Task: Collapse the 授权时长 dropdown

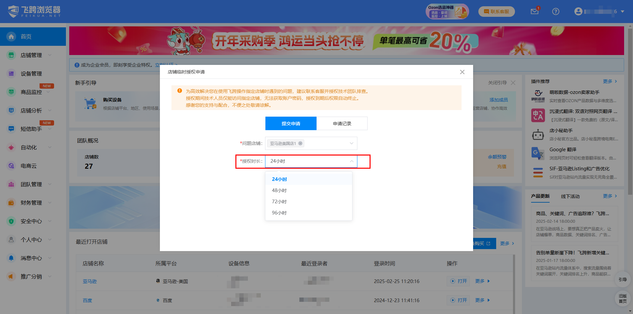Action: tap(351, 161)
